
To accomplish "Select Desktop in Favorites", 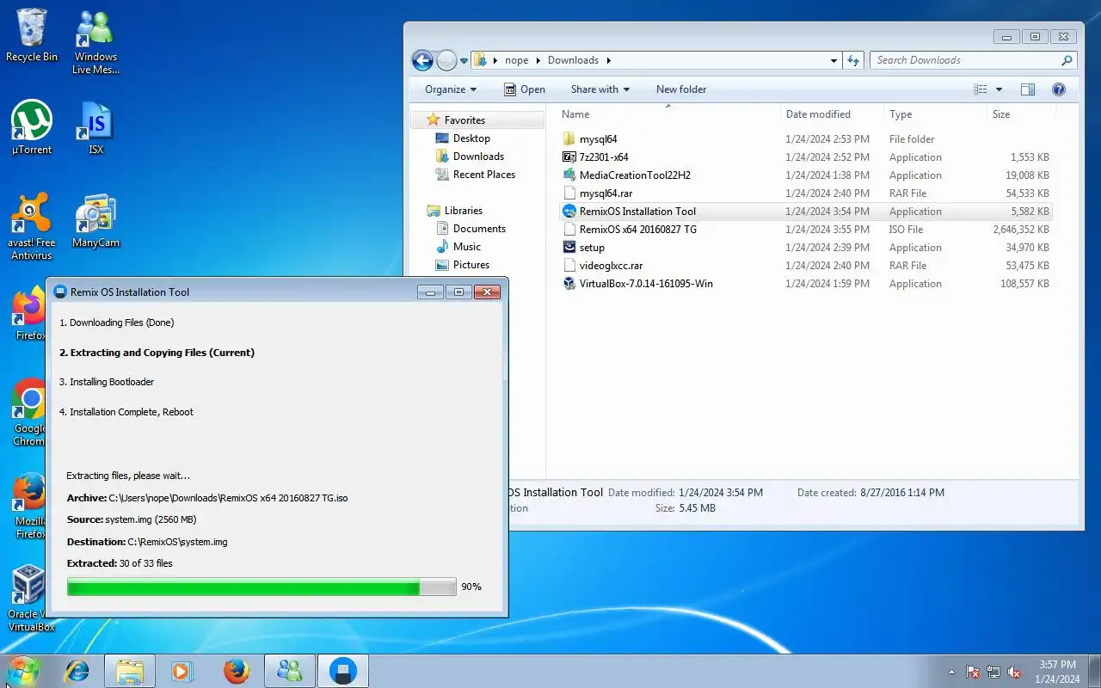I will 471,138.
